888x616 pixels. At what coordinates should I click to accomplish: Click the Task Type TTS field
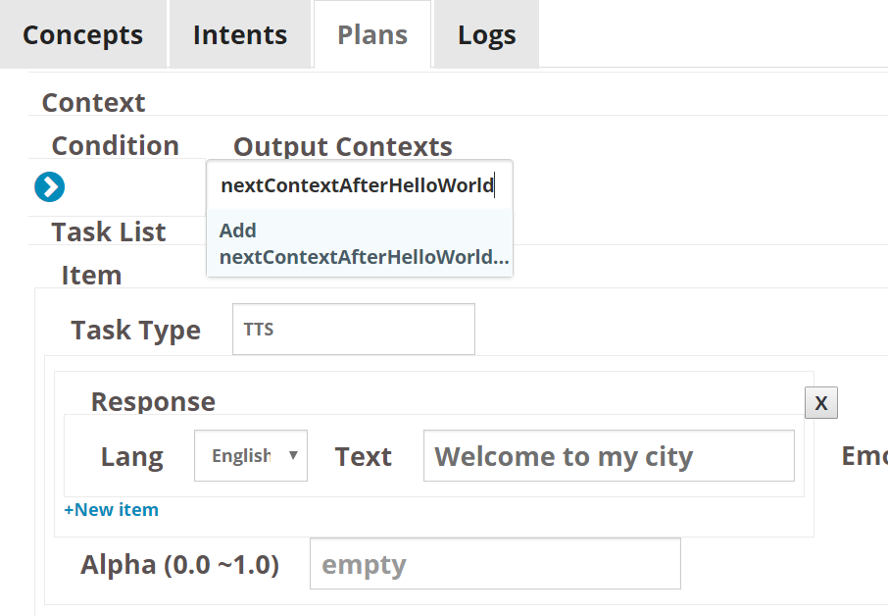tap(354, 330)
